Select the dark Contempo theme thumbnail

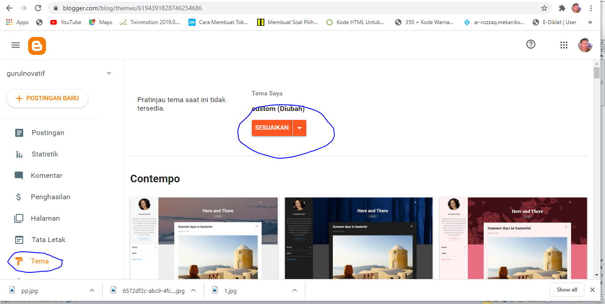(x=359, y=238)
